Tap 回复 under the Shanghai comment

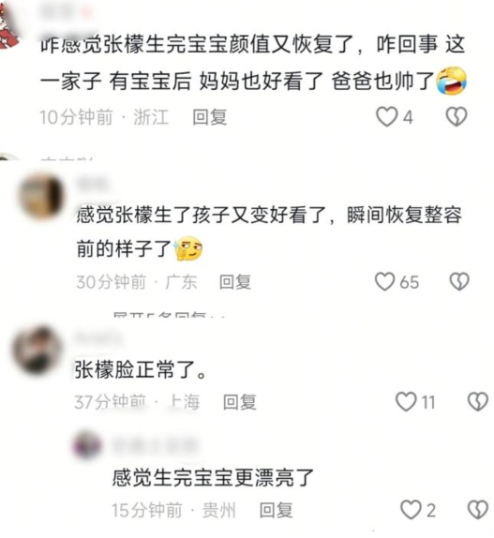click(x=239, y=402)
